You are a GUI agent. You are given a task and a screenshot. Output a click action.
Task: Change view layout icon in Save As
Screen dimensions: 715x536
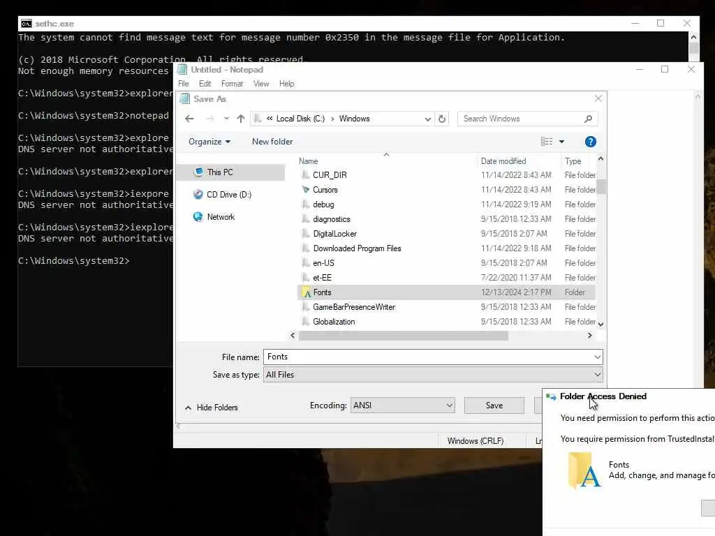(546, 142)
